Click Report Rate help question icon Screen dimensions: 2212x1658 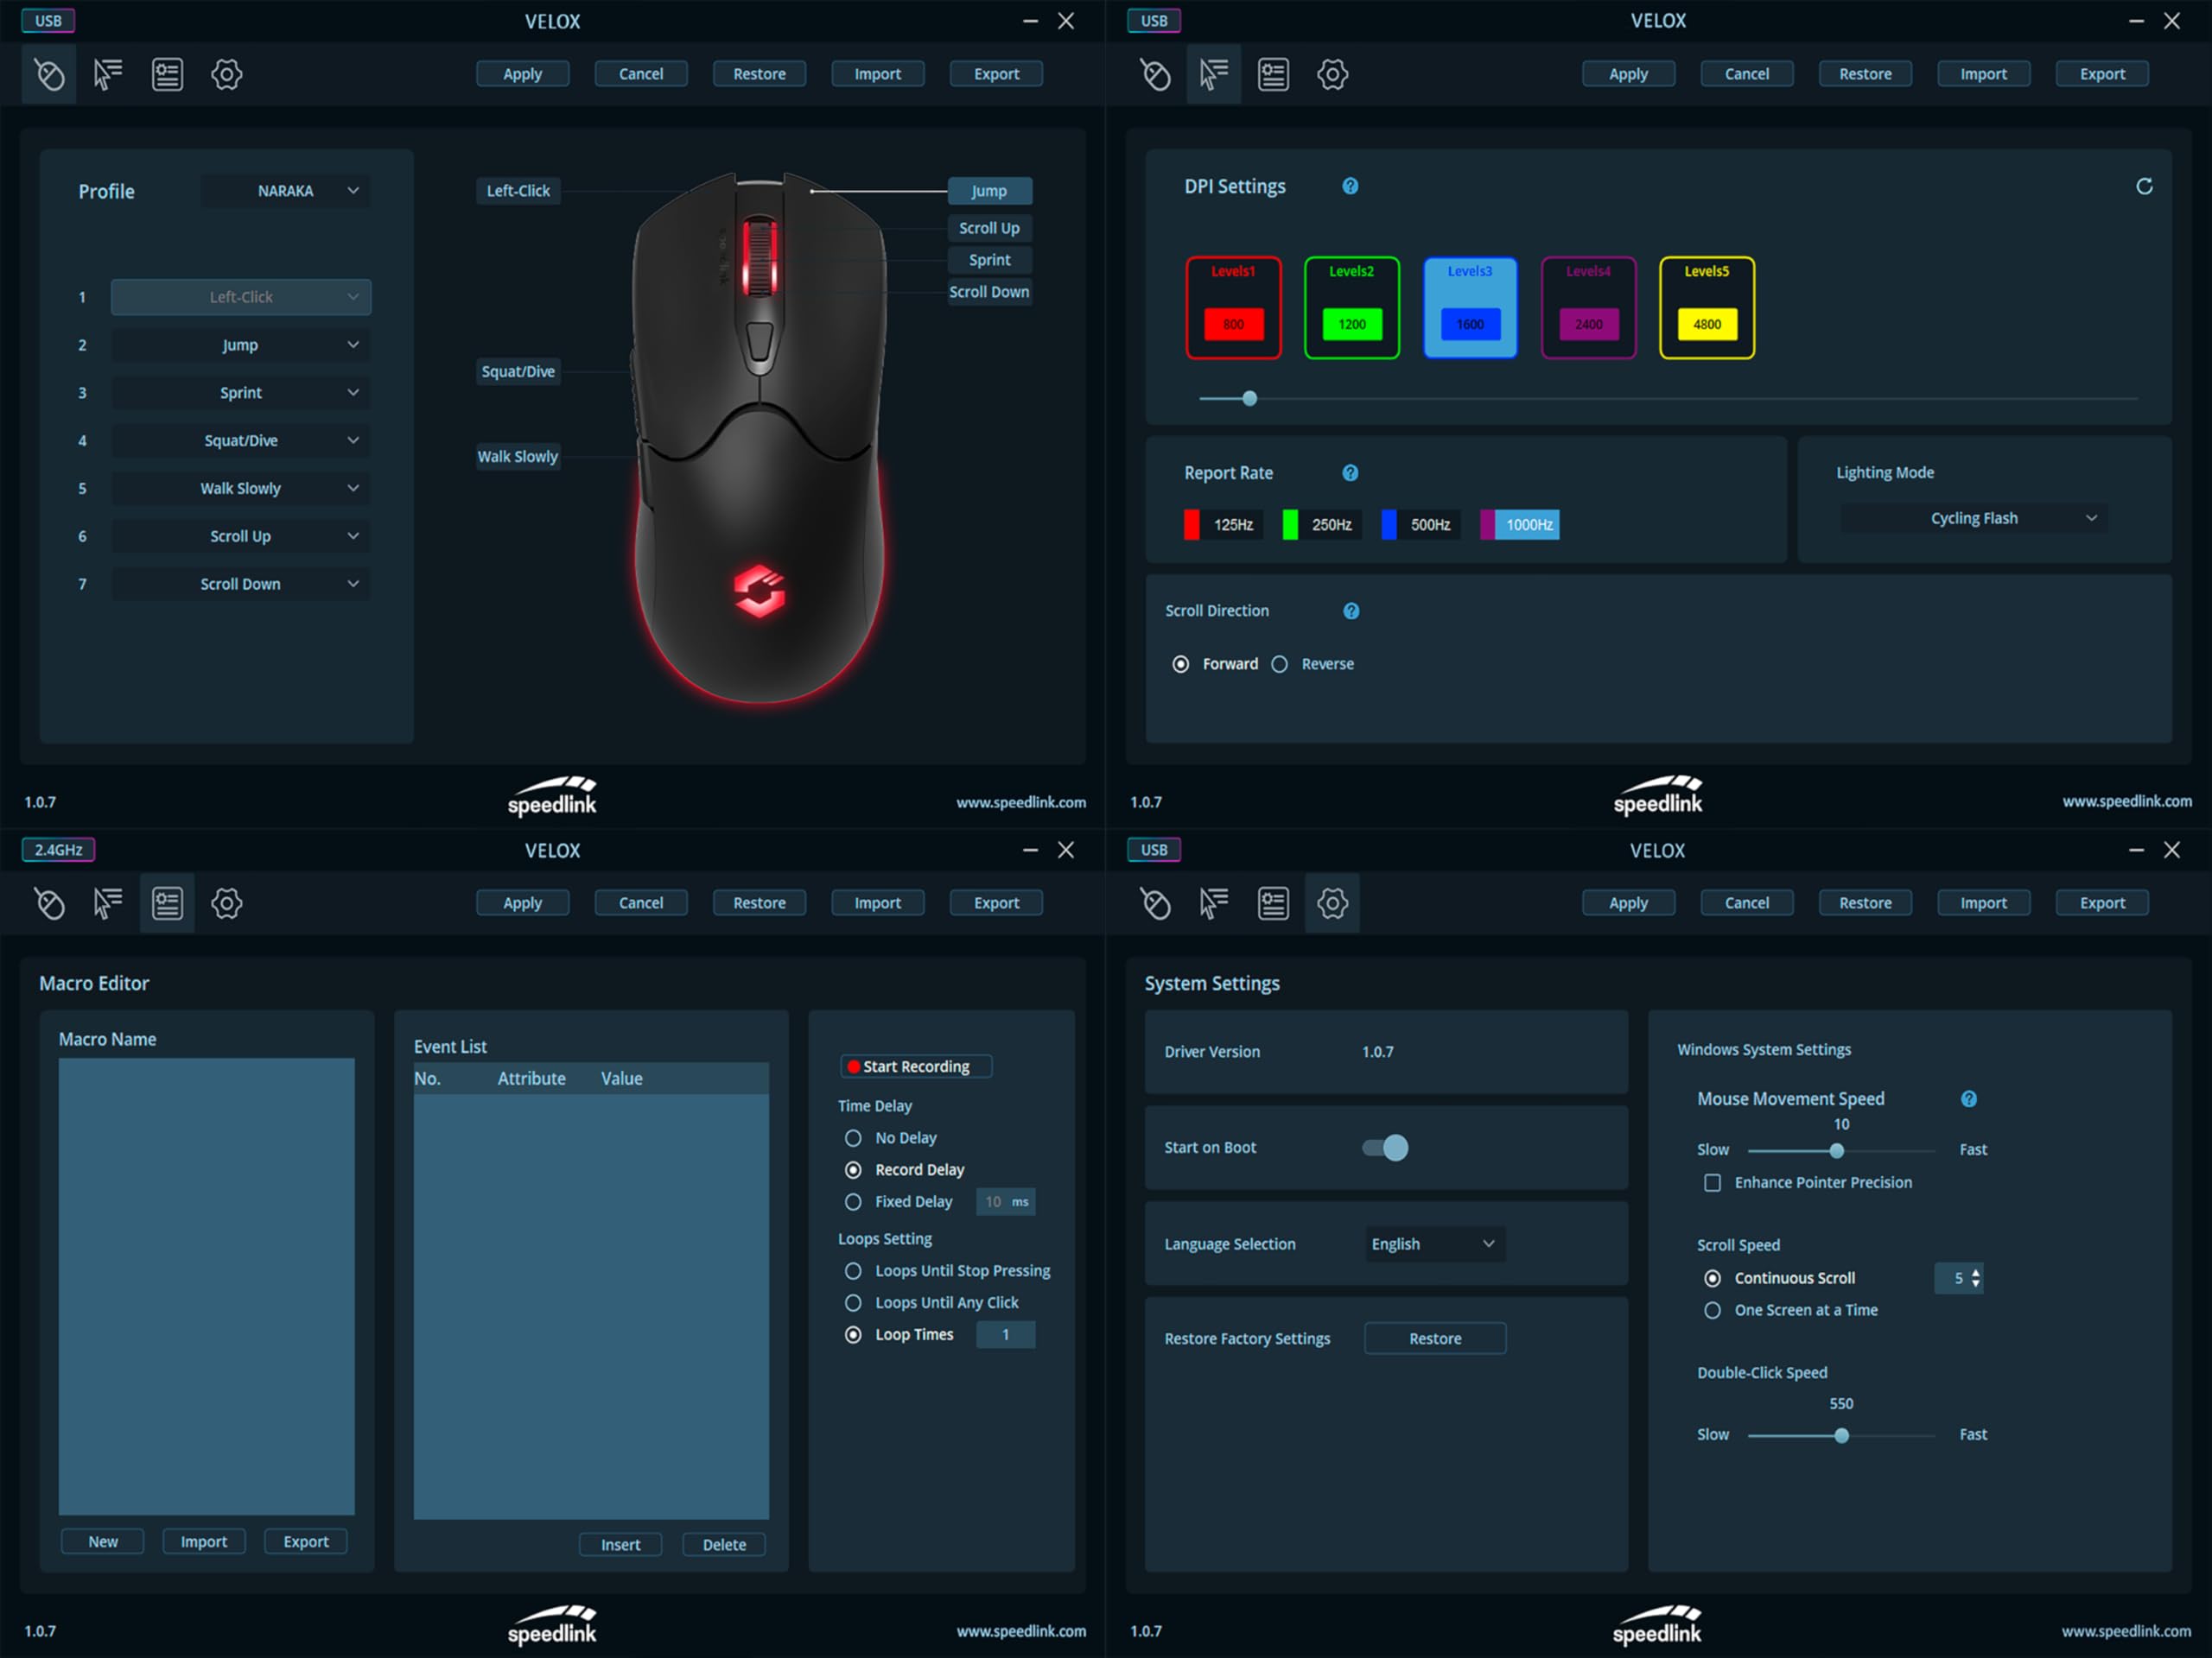pos(1350,472)
